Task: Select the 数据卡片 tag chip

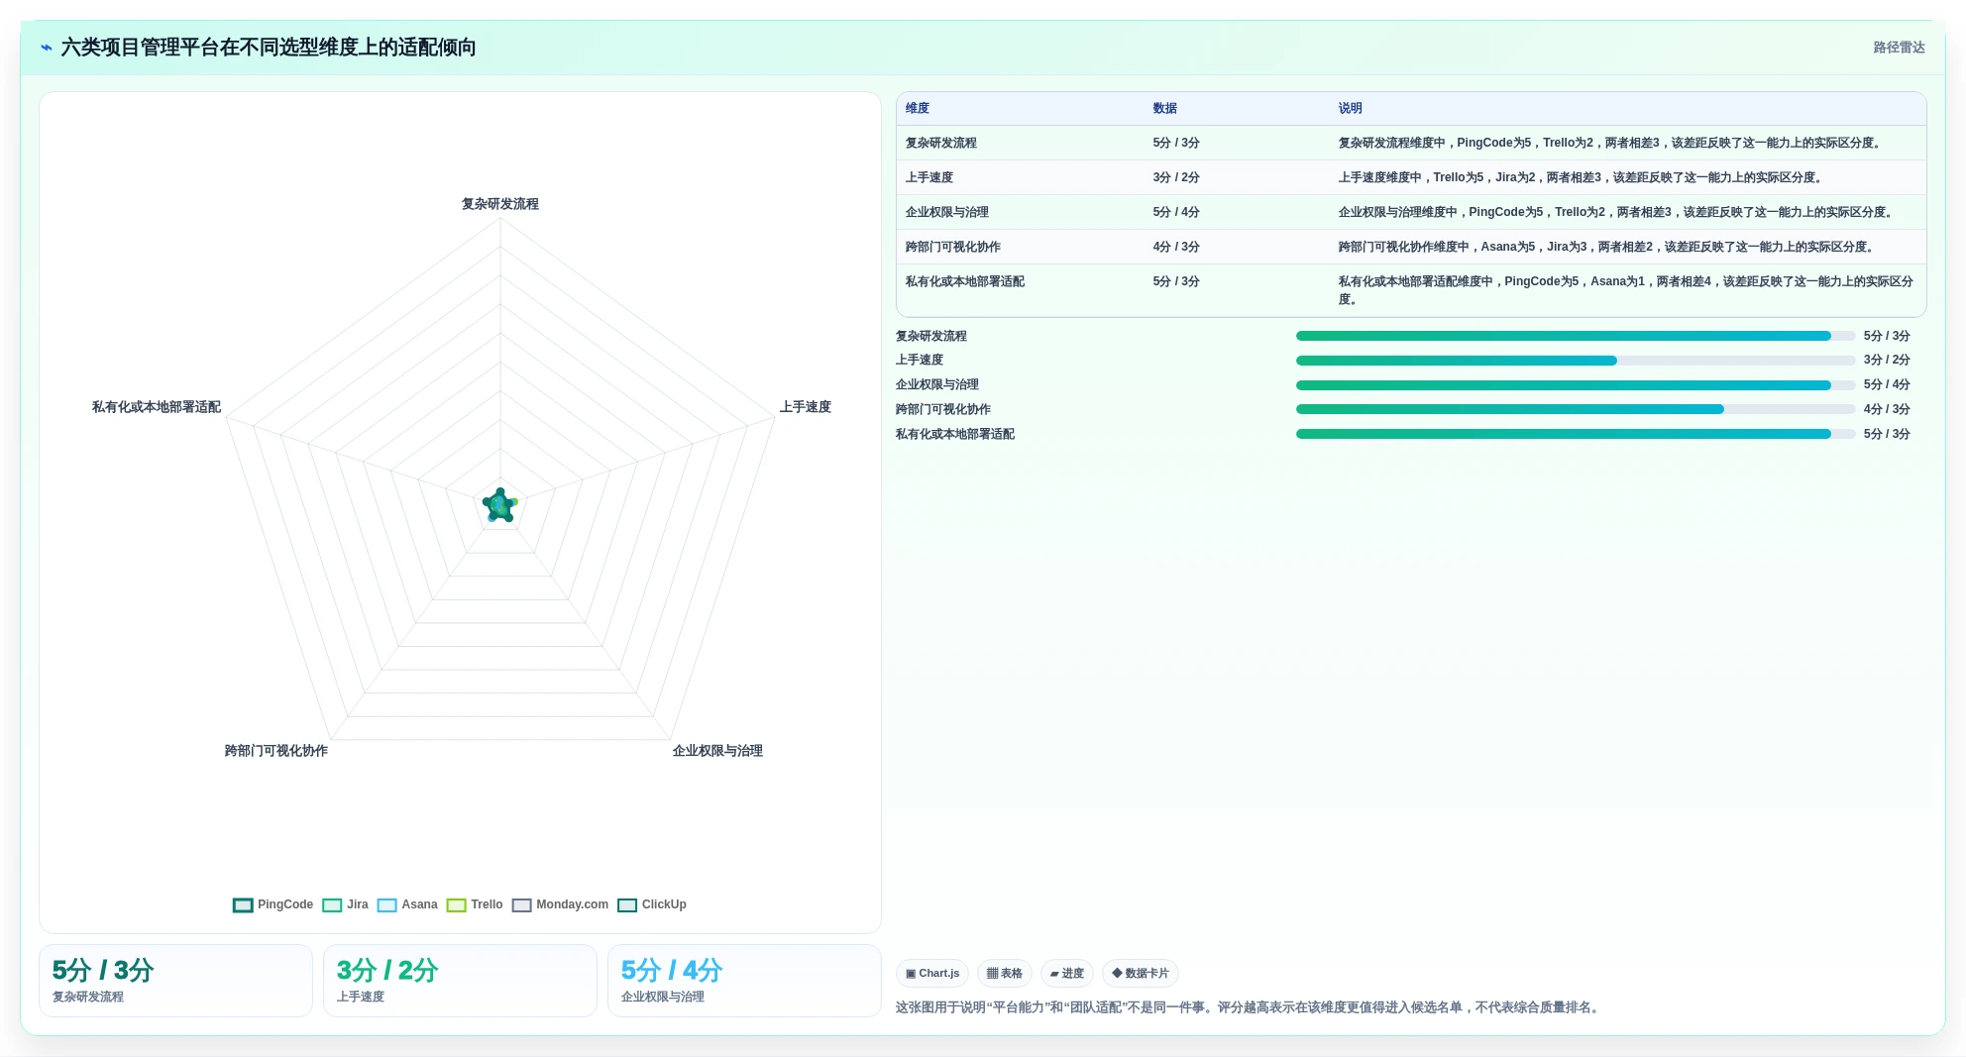Action: [1140, 974]
